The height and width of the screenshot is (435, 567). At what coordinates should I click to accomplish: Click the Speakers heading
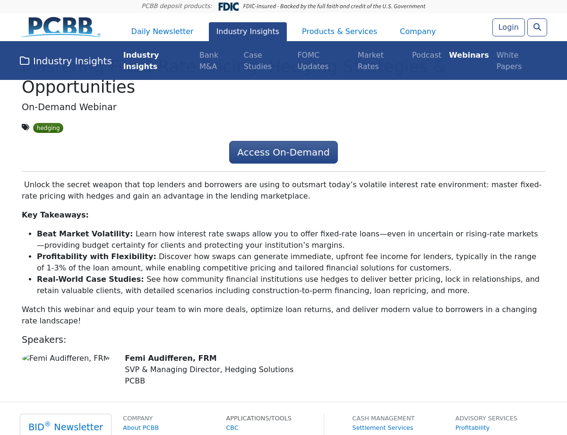coord(44,340)
